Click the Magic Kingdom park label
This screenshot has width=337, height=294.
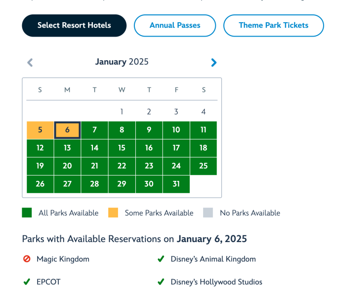pos(63,259)
